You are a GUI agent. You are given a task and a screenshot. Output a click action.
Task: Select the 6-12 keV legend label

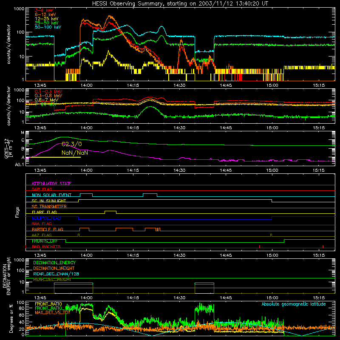(45, 14)
